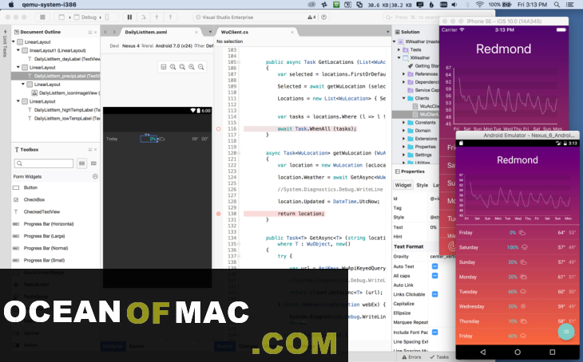
Task: Expand the Tests project in Solution
Action: click(x=399, y=49)
